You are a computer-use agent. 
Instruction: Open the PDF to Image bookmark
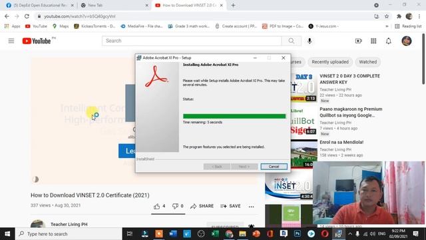point(283,26)
